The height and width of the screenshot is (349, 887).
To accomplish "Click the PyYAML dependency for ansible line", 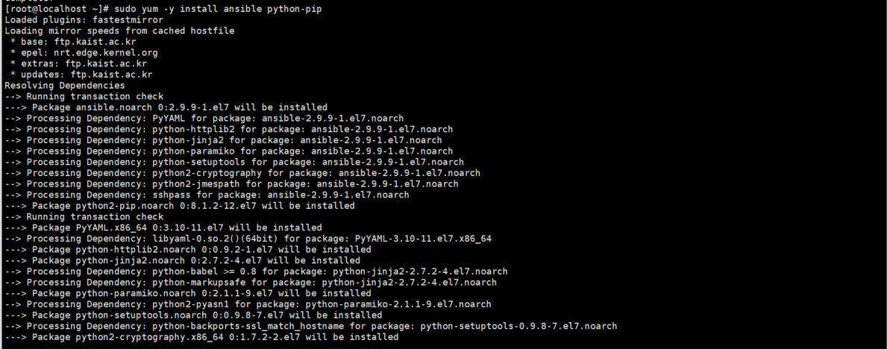I will [204, 119].
